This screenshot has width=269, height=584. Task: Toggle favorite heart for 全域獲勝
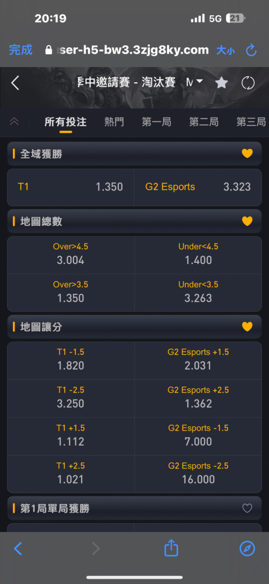click(x=247, y=154)
